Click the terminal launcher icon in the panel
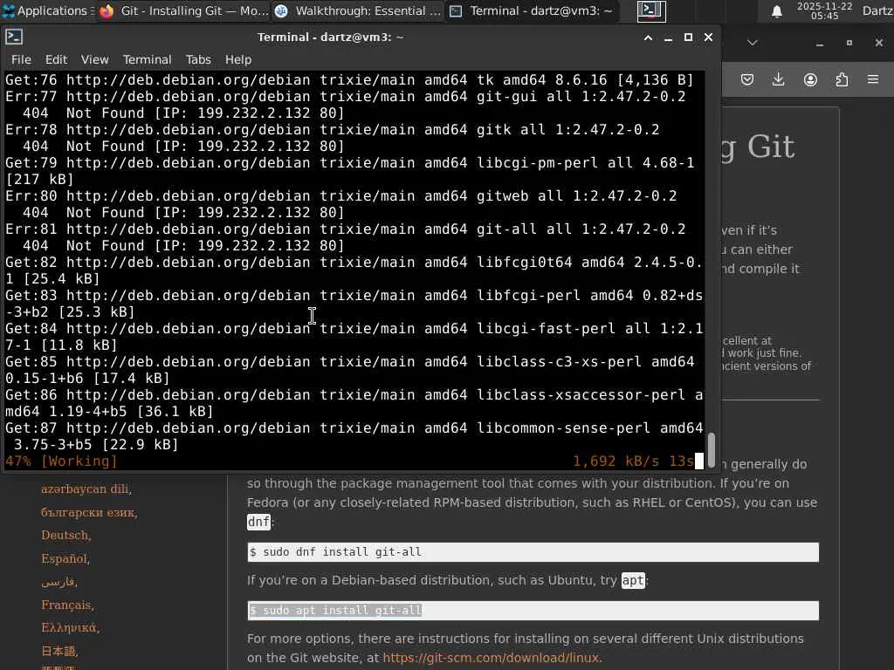This screenshot has width=894, height=670. point(651,10)
